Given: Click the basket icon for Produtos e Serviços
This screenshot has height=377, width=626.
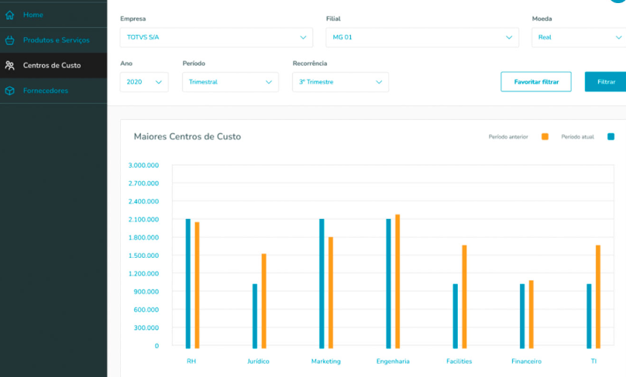Looking at the screenshot, I should [9, 40].
